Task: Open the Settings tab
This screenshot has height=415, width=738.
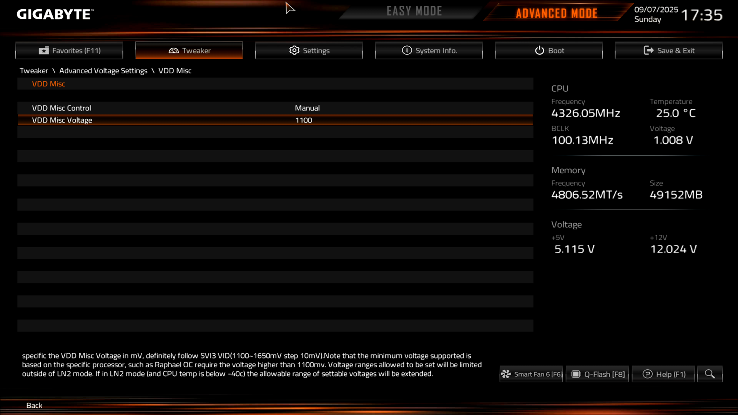Action: 309,50
